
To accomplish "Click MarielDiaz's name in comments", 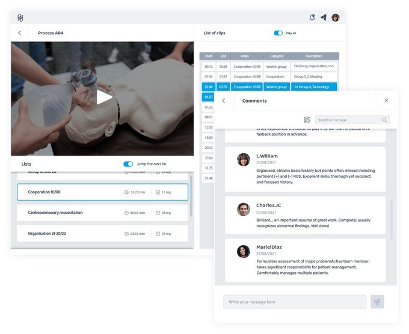I will (269, 247).
